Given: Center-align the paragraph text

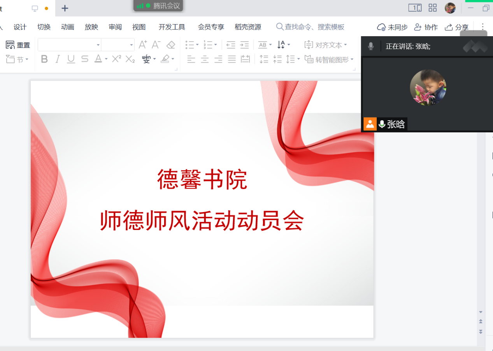Looking at the screenshot, I should pyautogui.click(x=205, y=59).
